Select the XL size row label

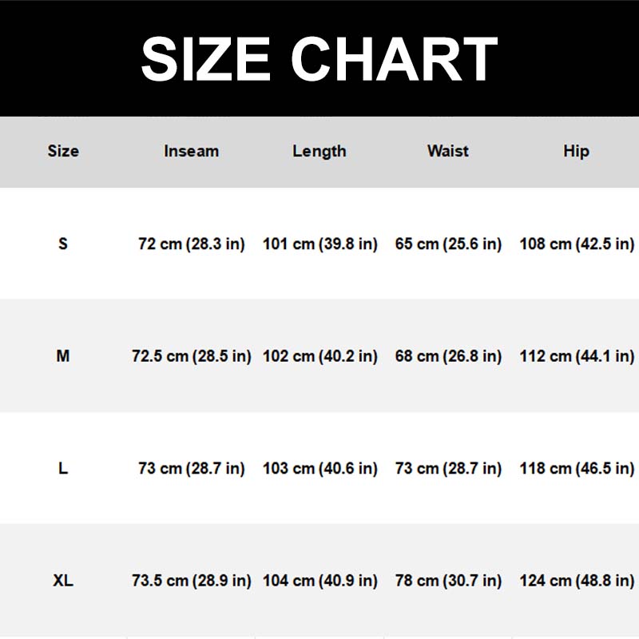[x=63, y=581]
